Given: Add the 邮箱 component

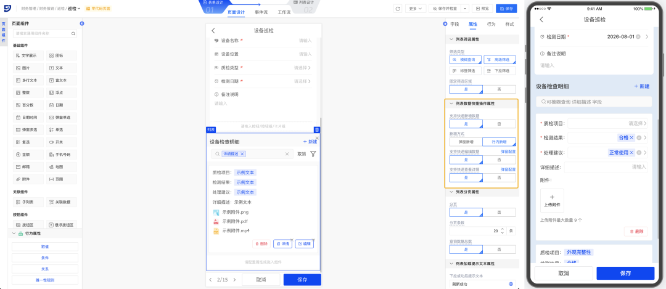Looking at the screenshot, I should (28, 167).
